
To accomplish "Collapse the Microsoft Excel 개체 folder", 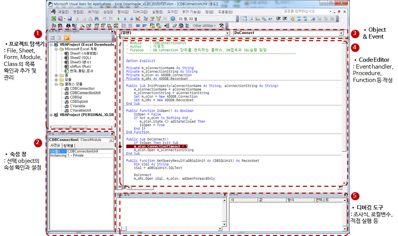I will point(56,49).
